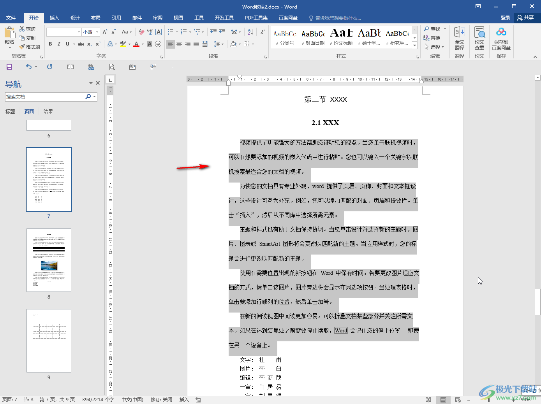Increase paragraph indent
541x404 pixels.
point(222,32)
